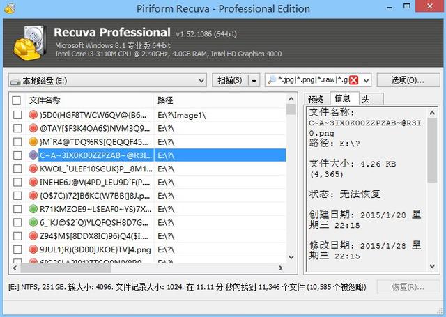Clear the file filter with red X

(x=353, y=80)
